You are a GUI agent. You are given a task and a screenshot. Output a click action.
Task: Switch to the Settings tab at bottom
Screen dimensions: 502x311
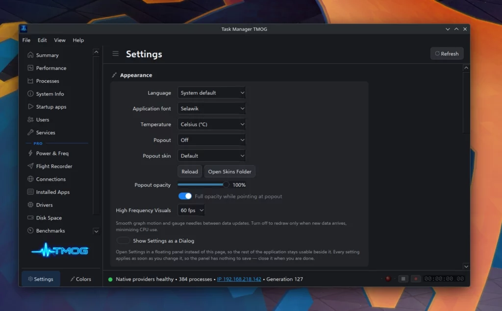click(41, 279)
